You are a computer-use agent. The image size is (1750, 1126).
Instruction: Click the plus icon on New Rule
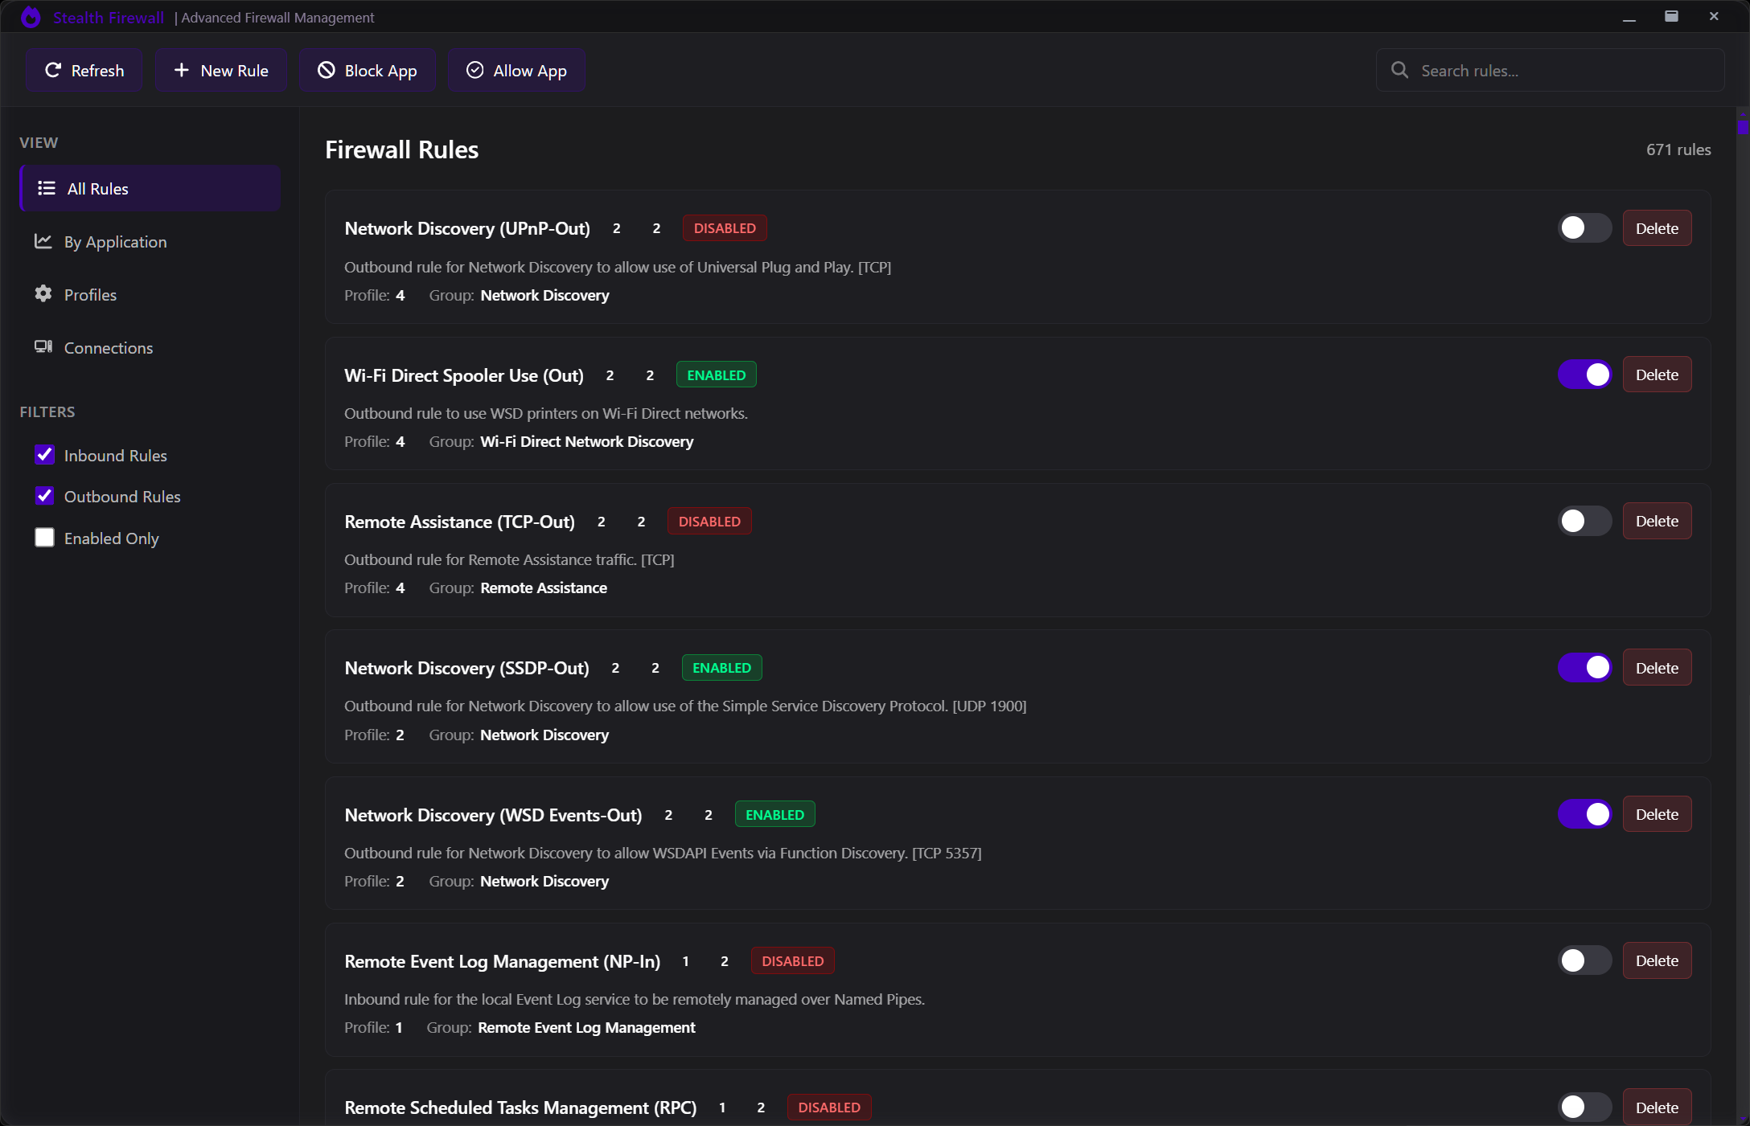[182, 71]
